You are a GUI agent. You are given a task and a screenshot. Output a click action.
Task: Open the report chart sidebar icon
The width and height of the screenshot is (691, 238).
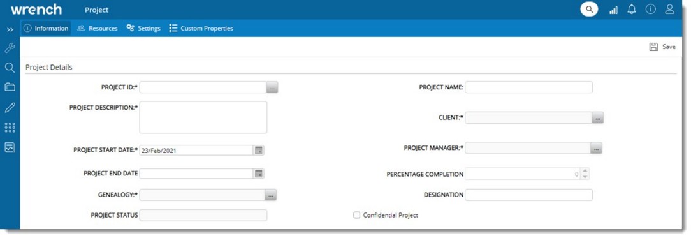point(10,147)
